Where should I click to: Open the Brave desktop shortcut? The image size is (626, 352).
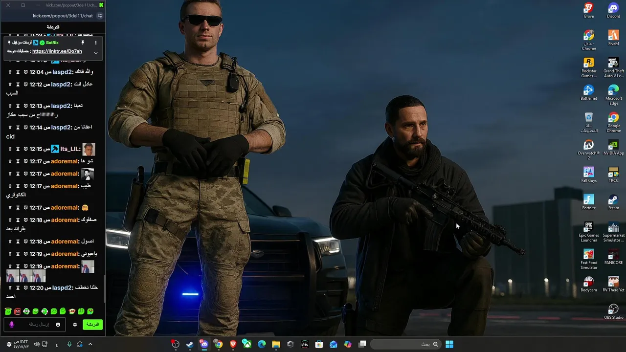coord(589,10)
